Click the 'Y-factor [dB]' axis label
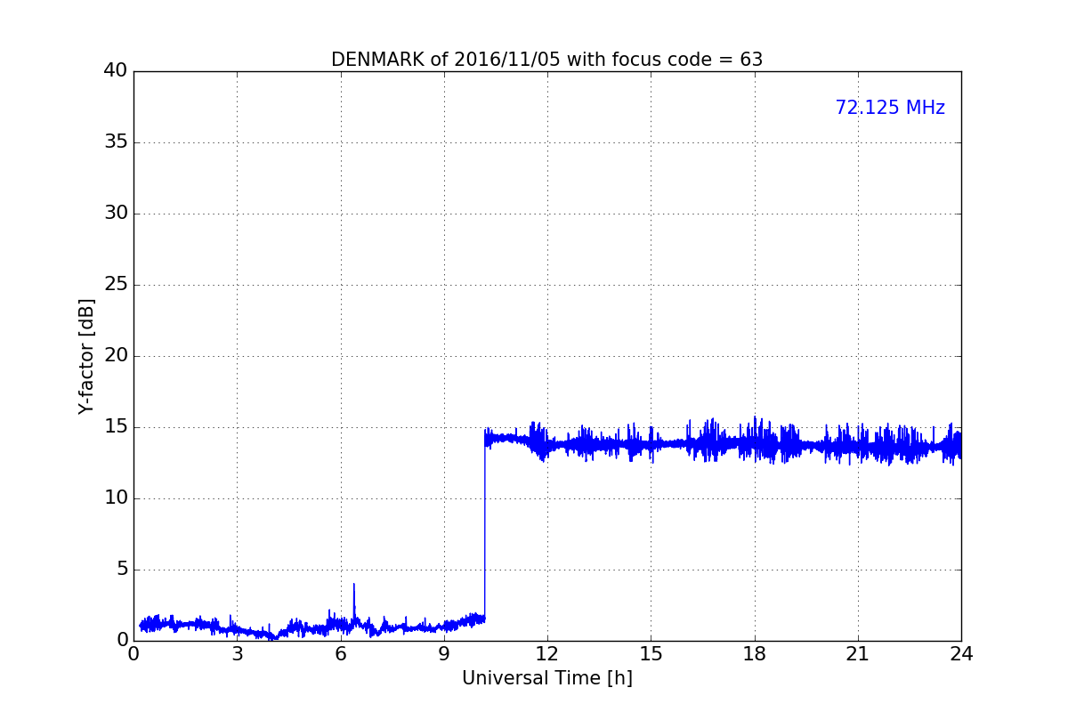 tap(86, 356)
